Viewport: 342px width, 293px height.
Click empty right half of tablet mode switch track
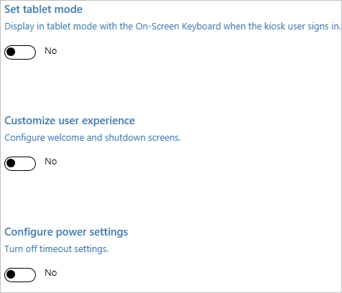tap(27, 52)
